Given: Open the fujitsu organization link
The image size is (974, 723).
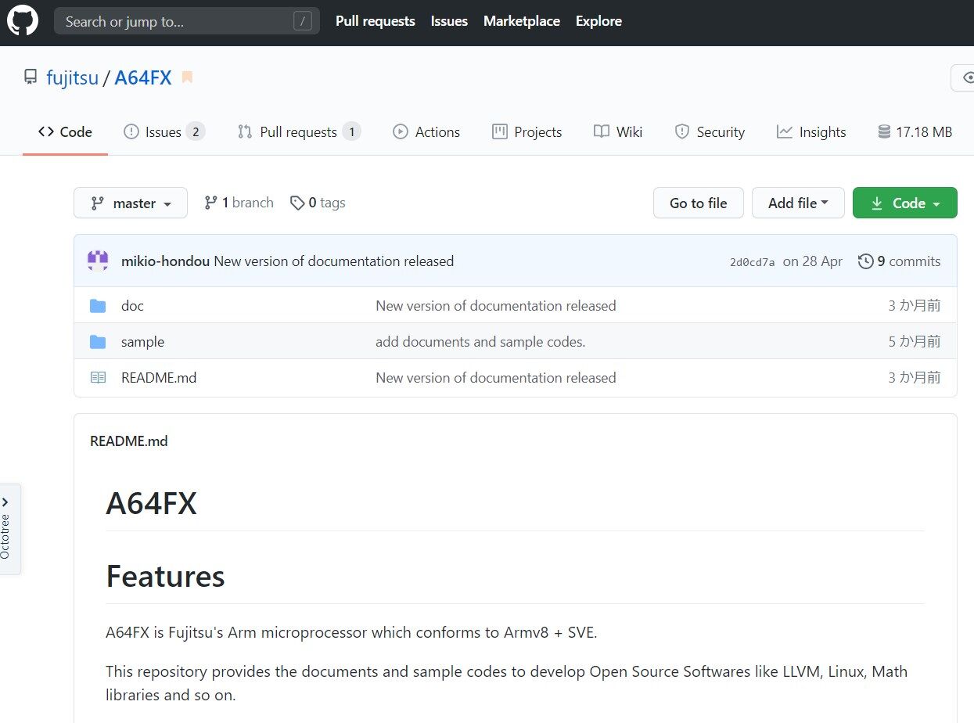Looking at the screenshot, I should (x=73, y=77).
